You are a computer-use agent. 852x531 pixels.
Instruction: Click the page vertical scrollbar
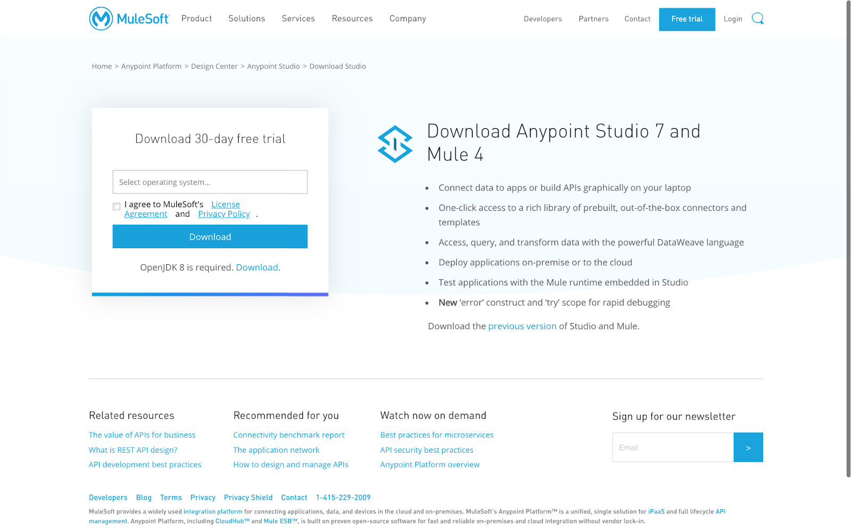(849, 239)
